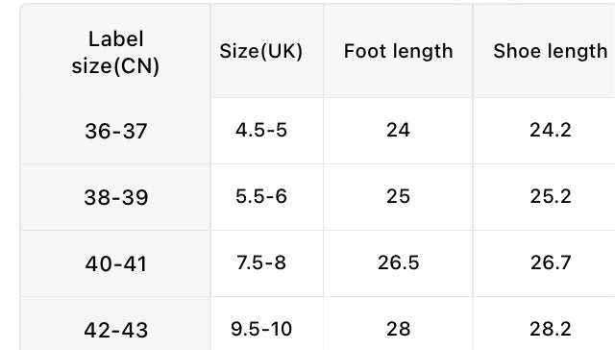The image size is (615, 350).
Task: Click the foot length 25 cell
Action: pos(398,197)
